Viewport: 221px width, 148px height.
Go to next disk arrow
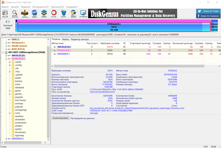coord(9,22)
